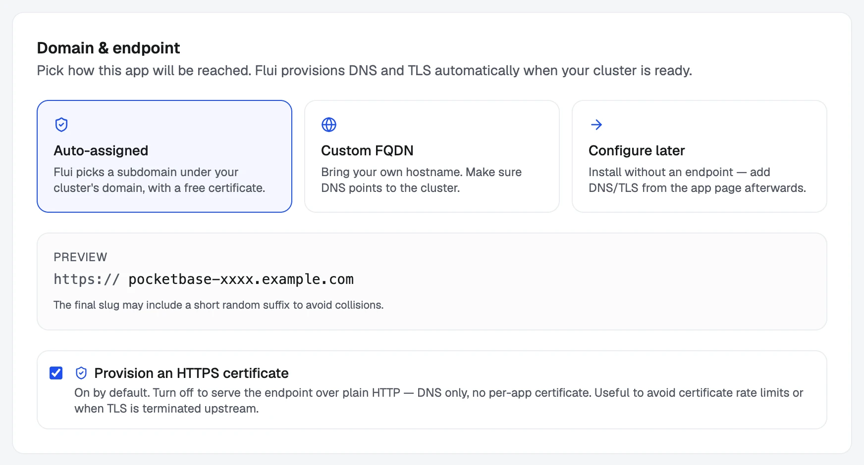Choose the Custom FQDN option

[432, 156]
